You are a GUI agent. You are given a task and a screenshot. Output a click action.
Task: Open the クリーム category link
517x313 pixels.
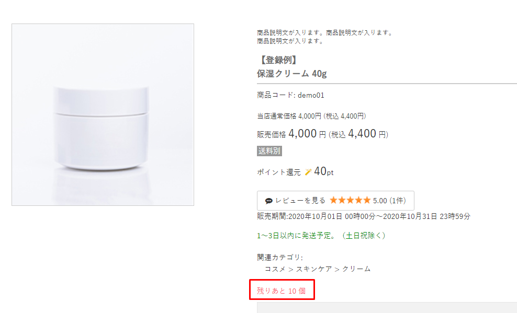(356, 269)
